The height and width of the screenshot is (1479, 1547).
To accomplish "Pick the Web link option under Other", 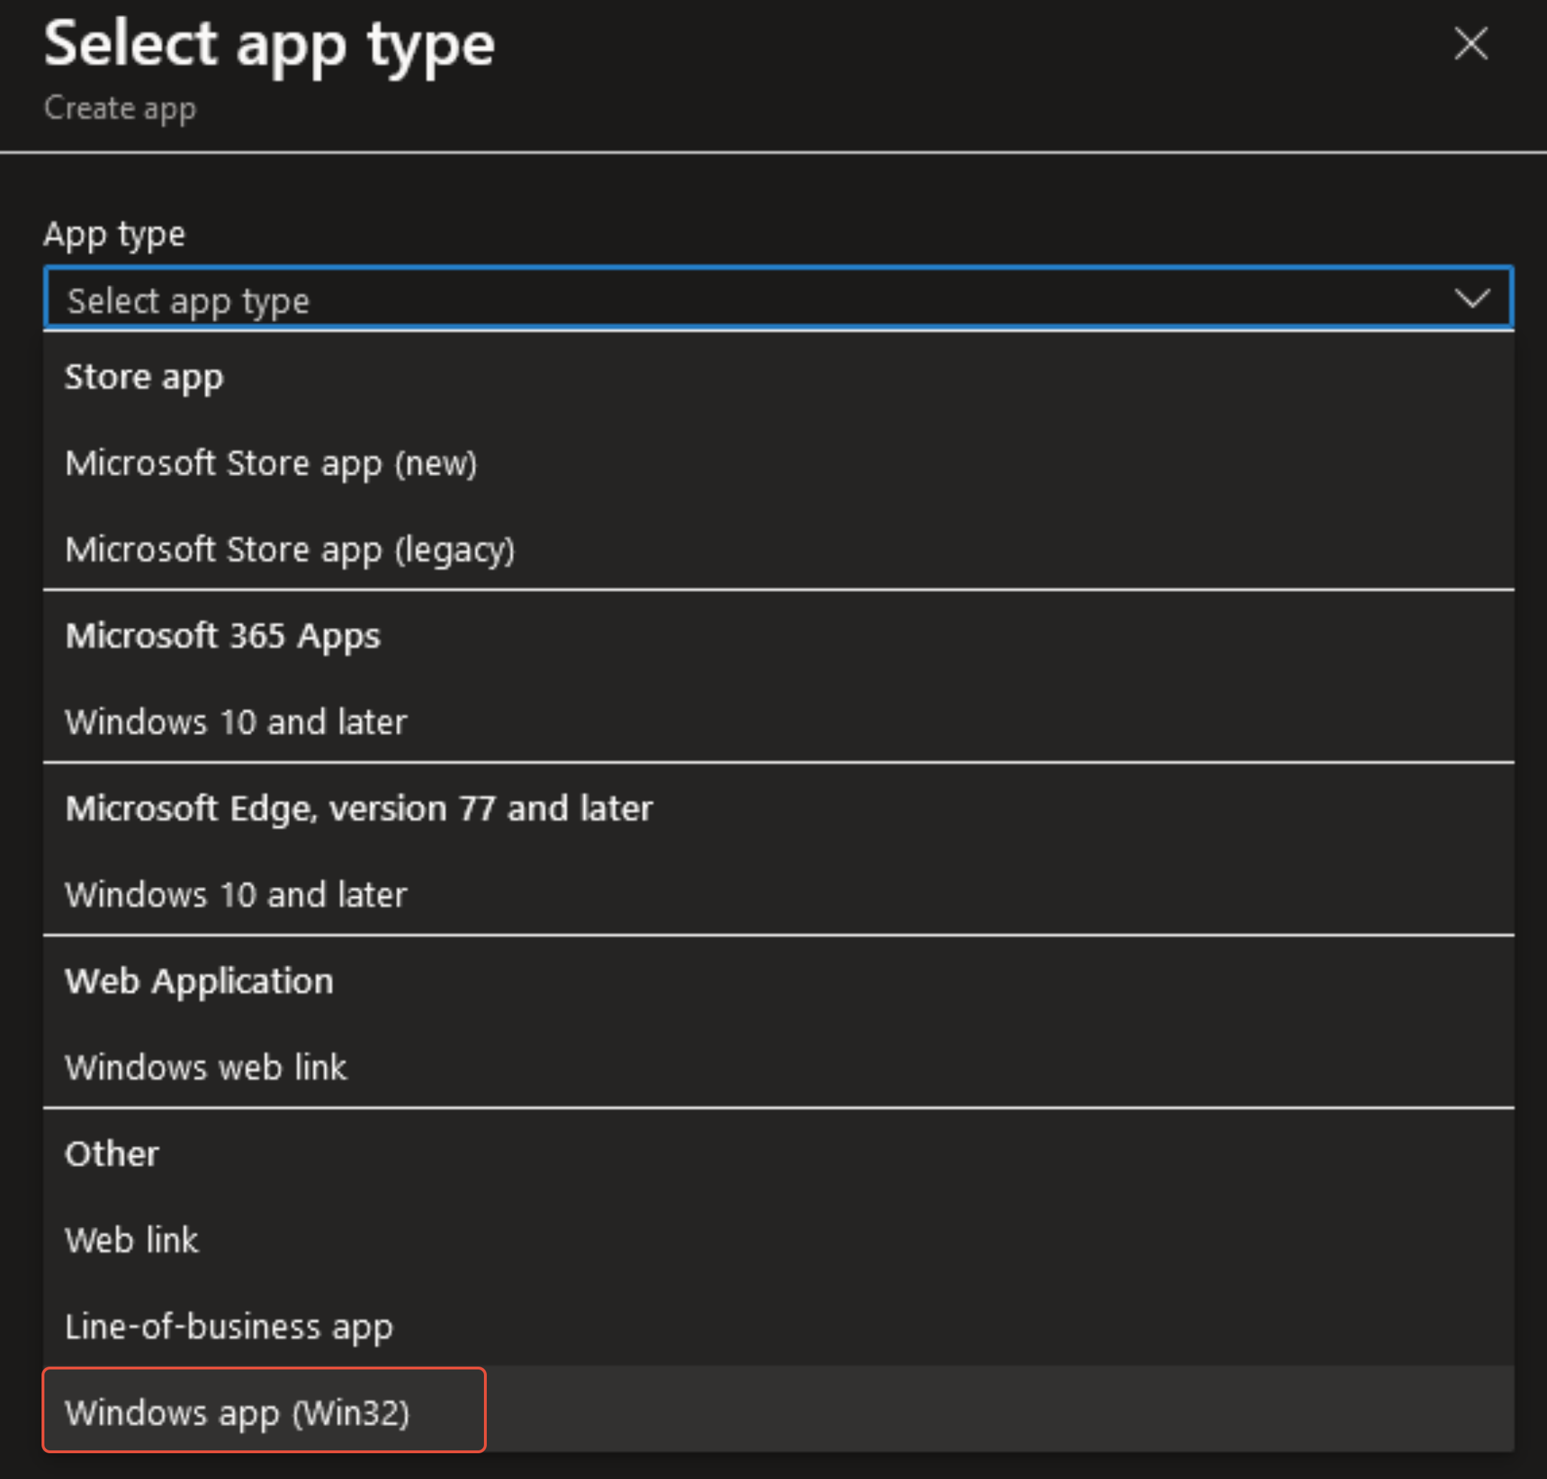I will coord(132,1240).
